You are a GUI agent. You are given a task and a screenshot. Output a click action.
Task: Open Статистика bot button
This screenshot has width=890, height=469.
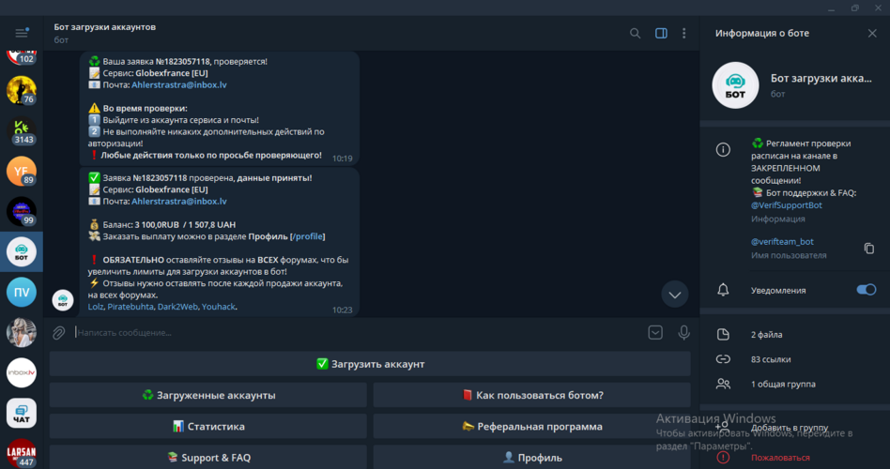pos(208,427)
